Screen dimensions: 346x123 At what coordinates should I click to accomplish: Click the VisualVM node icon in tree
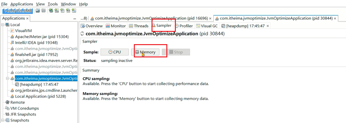[x=12, y=31]
